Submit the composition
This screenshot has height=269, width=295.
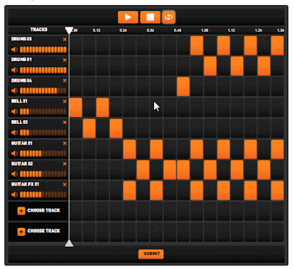pyautogui.click(x=151, y=254)
